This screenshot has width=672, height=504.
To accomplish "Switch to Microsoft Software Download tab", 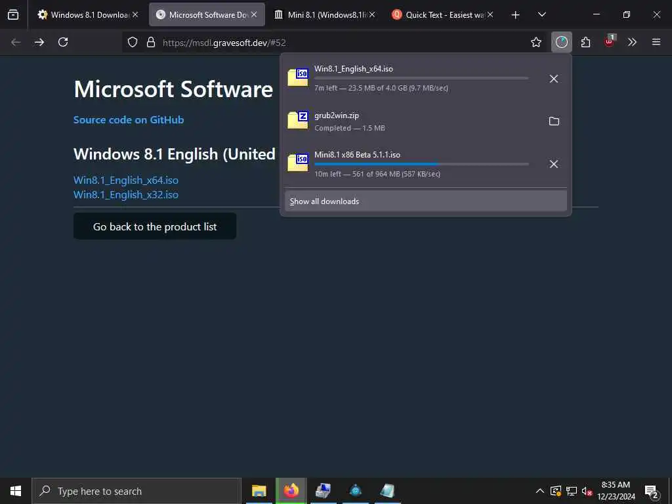I will click(207, 14).
